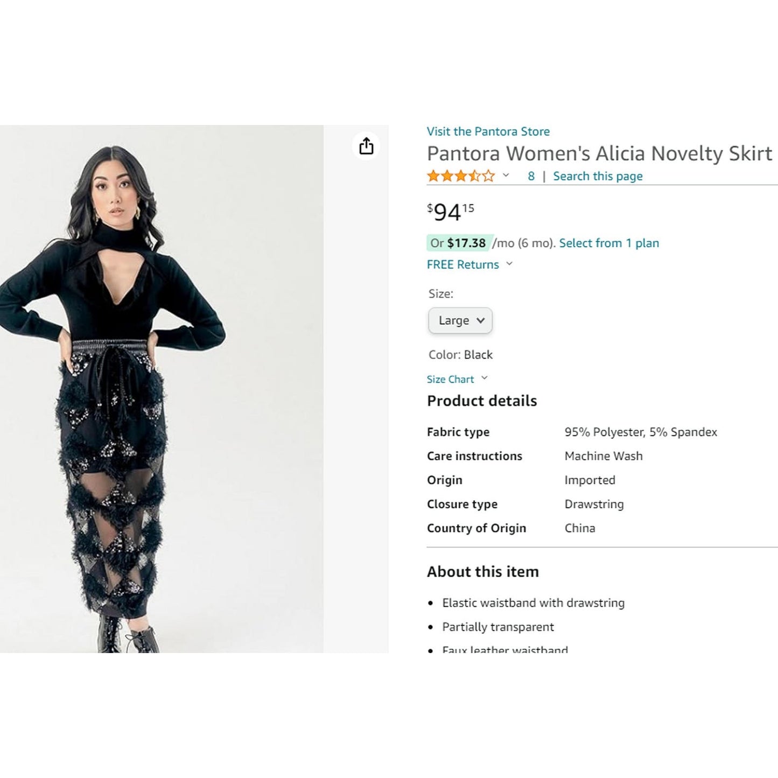Click the $94.15 price text

point(451,212)
